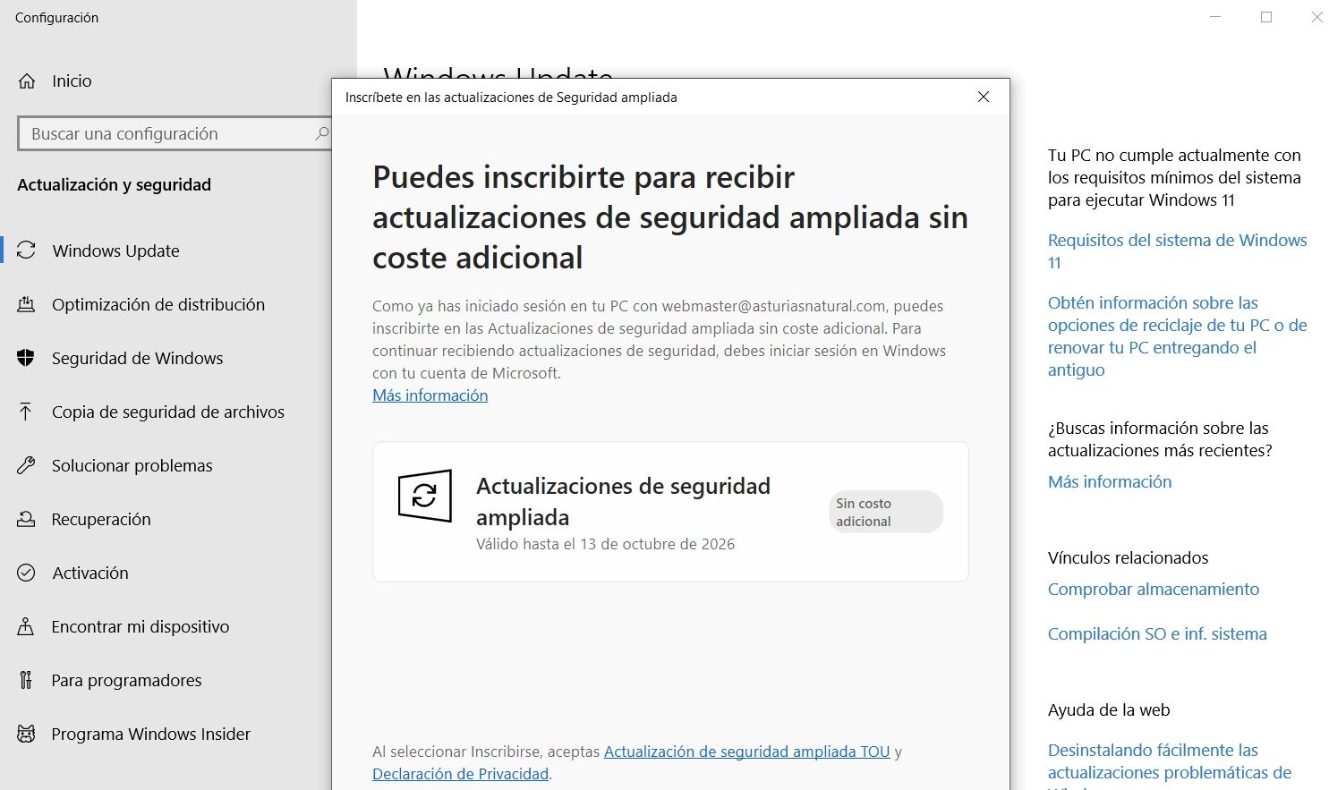Go to Copia de seguridad de archivos
1329x790 pixels.
[167, 412]
